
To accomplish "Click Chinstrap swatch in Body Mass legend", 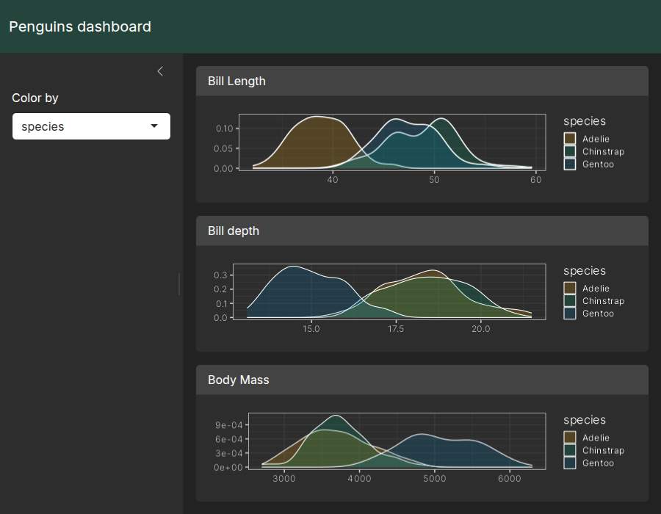I will click(x=570, y=450).
